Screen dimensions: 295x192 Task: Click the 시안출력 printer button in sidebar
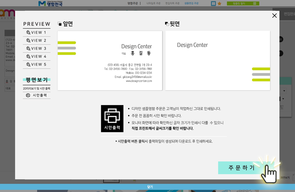(36, 95)
